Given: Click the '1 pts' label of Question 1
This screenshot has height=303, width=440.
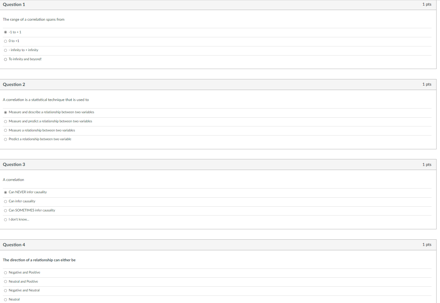Looking at the screenshot, I should [427, 4].
